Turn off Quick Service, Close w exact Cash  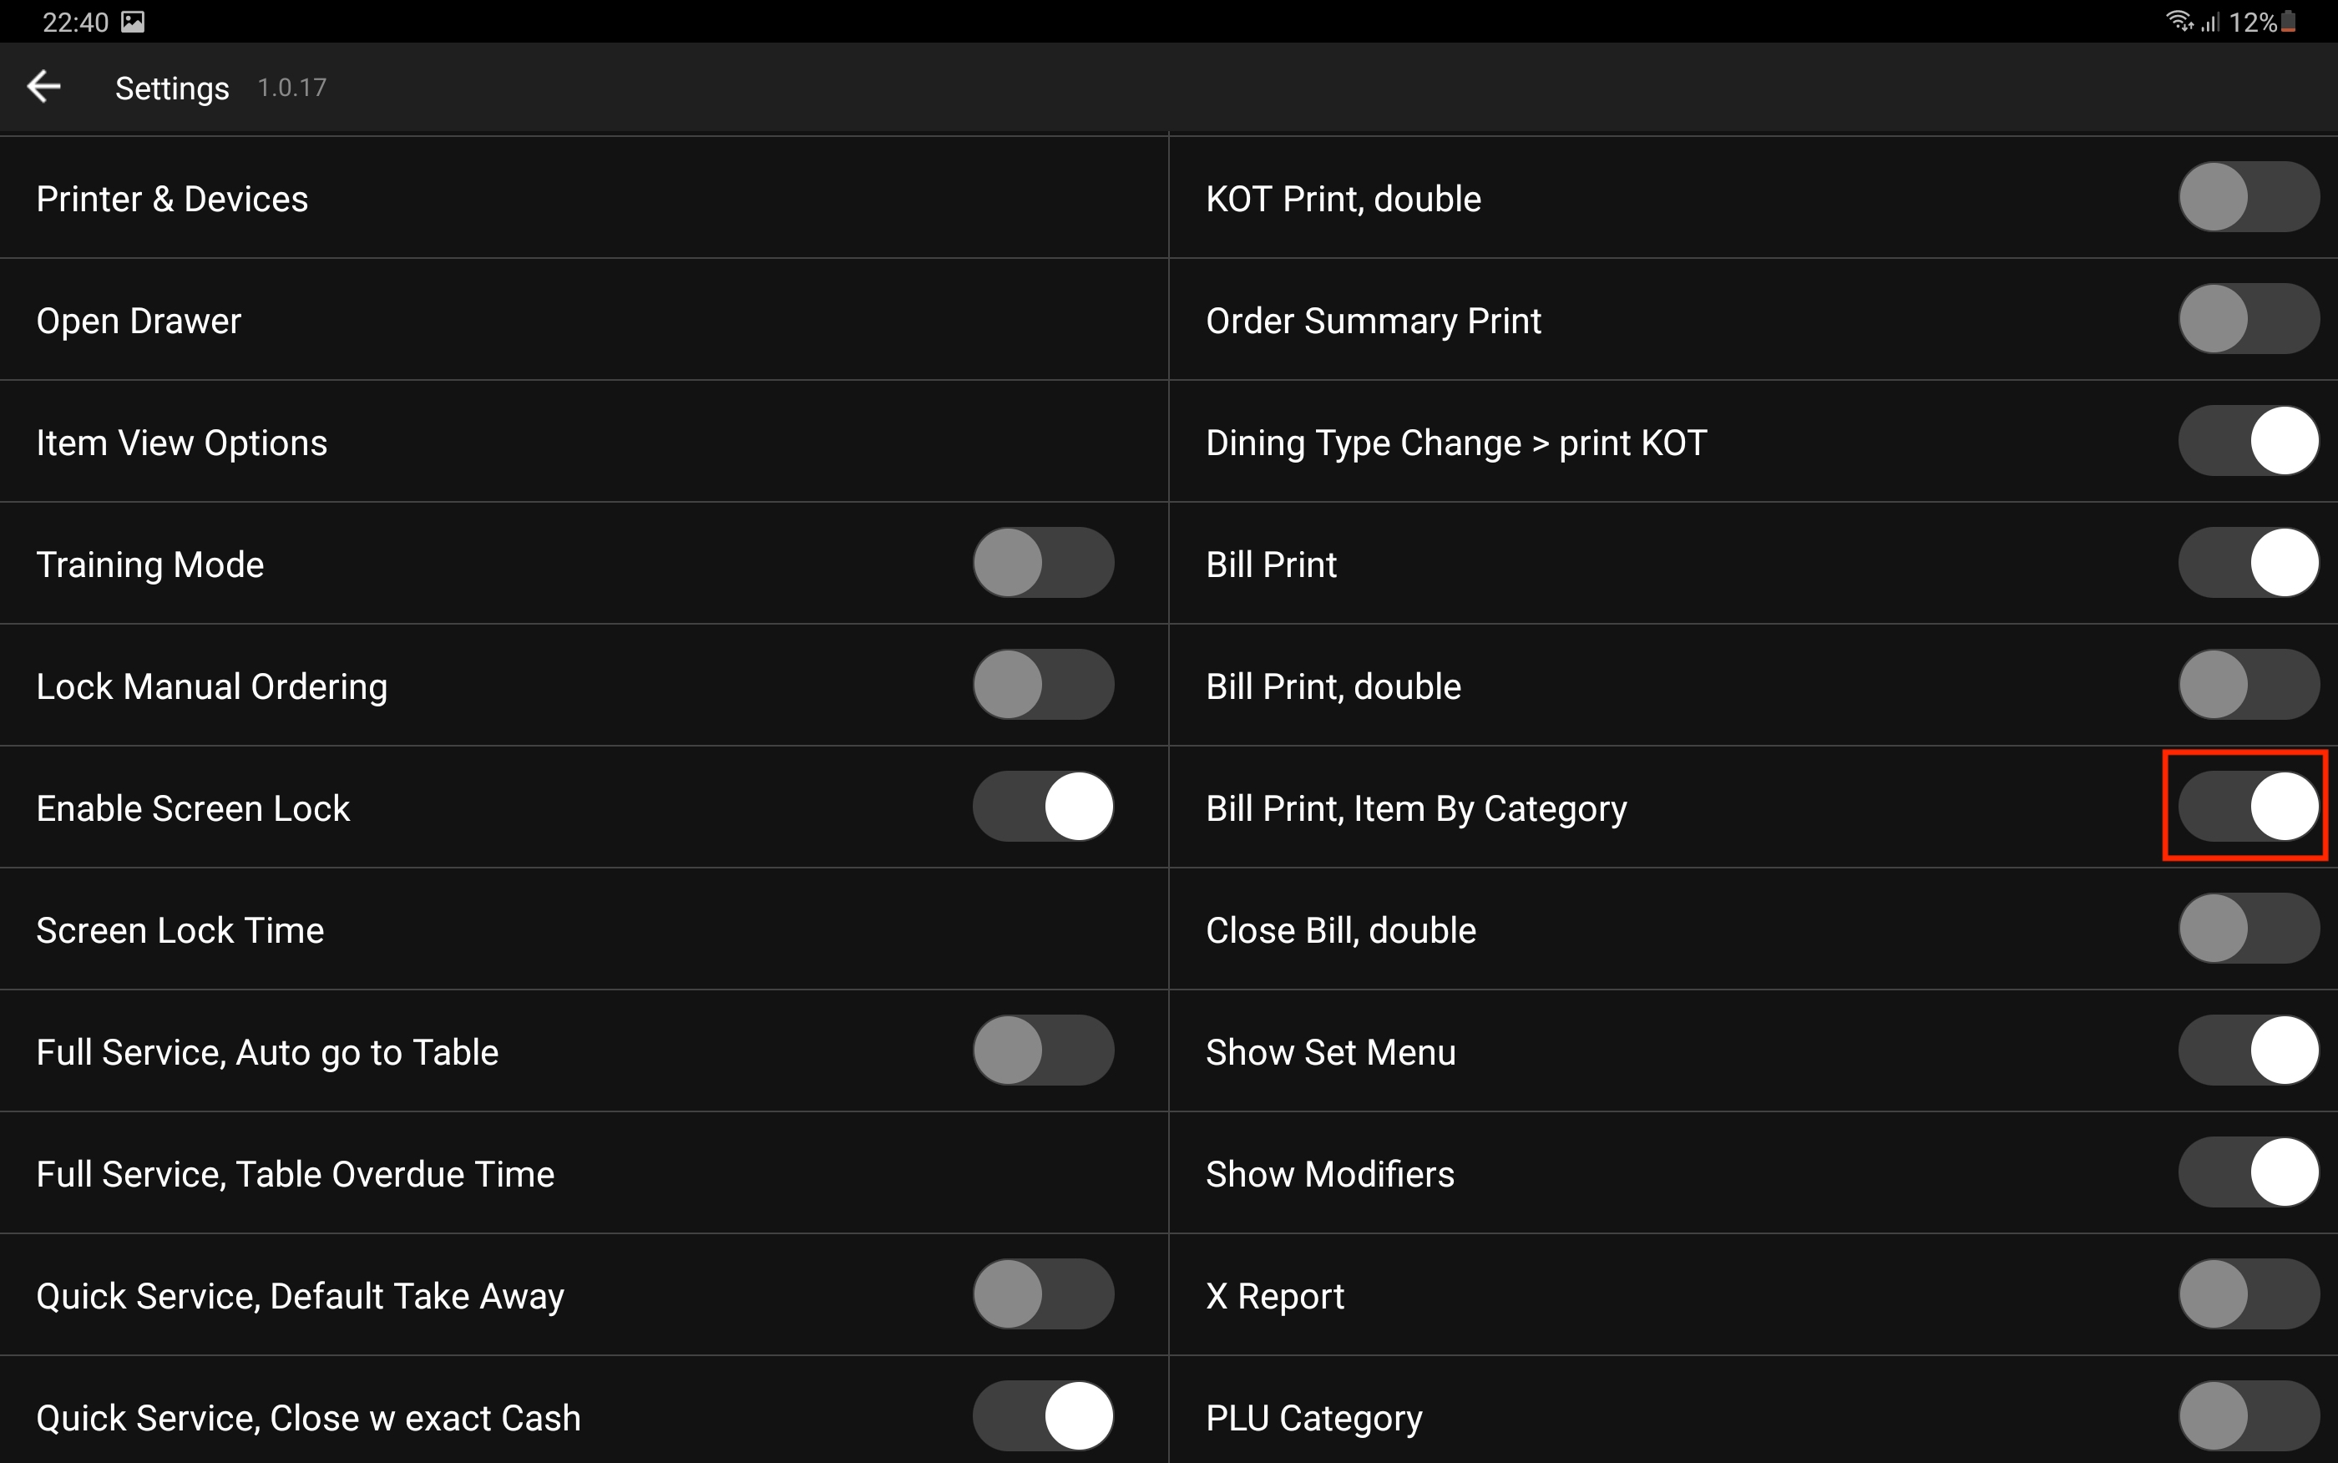point(1043,1416)
